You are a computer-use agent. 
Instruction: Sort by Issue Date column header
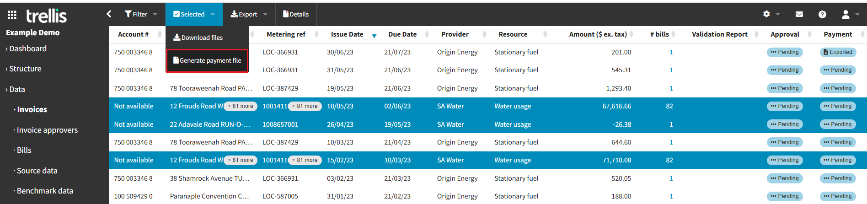point(347,34)
